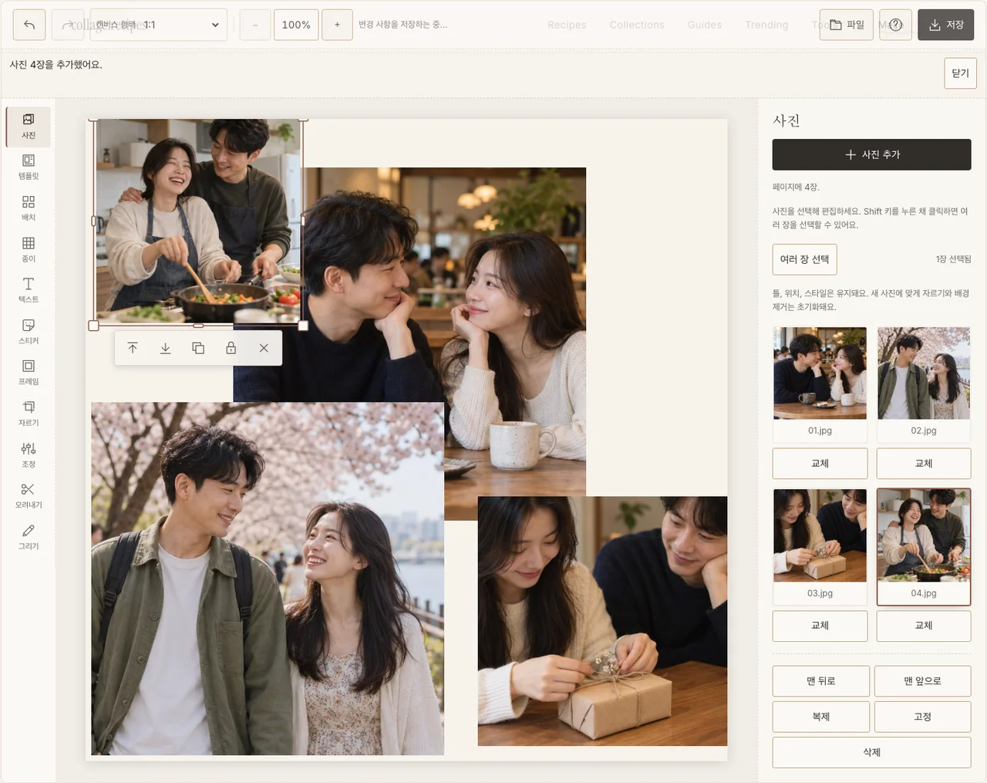The height and width of the screenshot is (783, 987).
Task: Click the 삭제 delete button
Action: pyautogui.click(x=871, y=752)
